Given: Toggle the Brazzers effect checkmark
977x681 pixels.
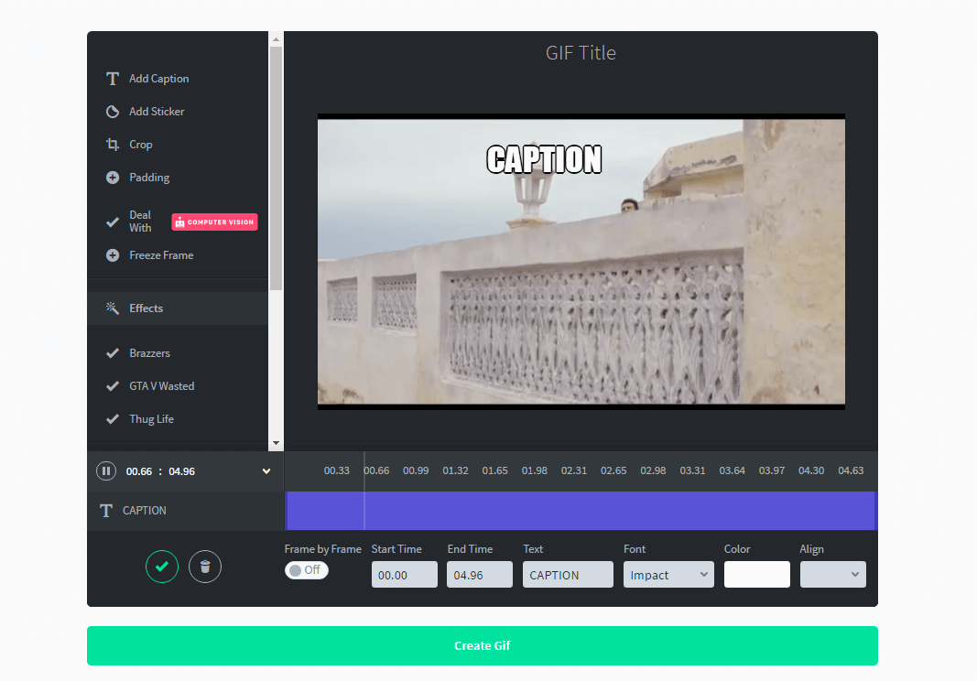Looking at the screenshot, I should 112,353.
